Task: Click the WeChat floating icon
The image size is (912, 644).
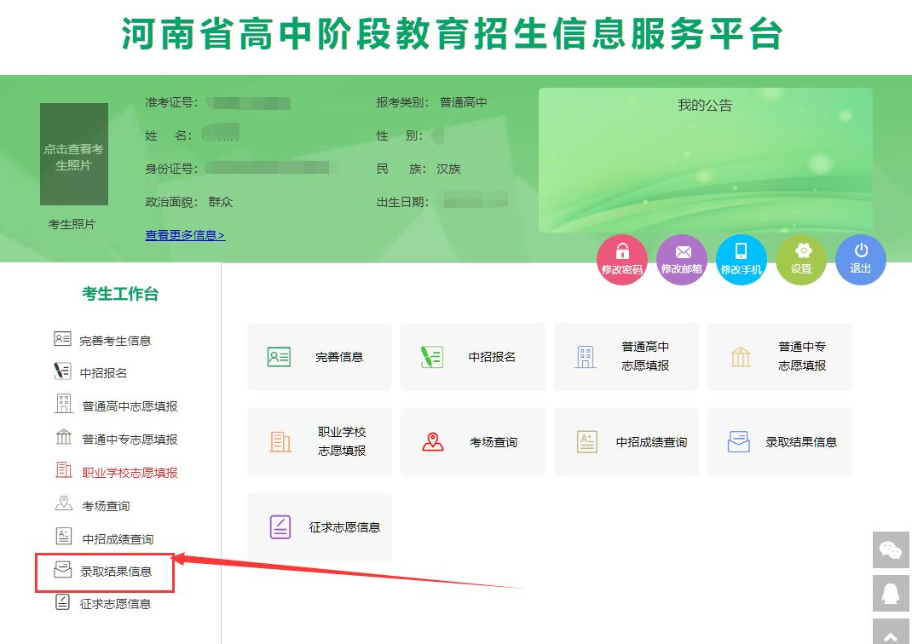Action: tap(891, 550)
